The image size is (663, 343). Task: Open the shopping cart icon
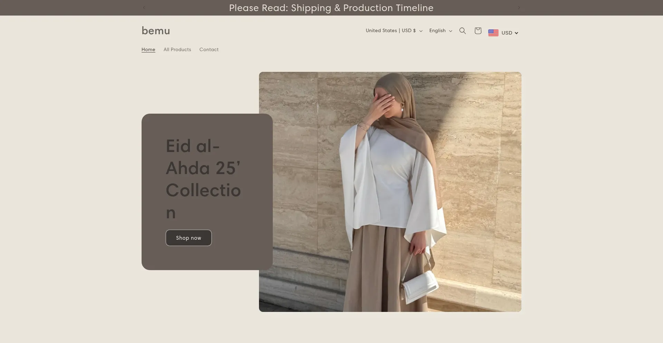point(478,31)
